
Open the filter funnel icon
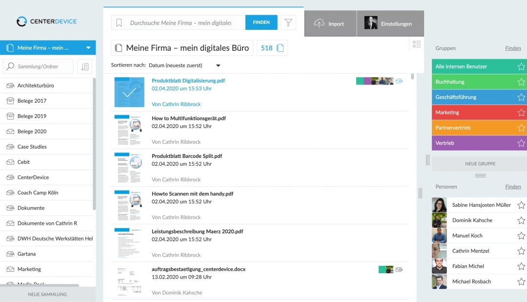pyautogui.click(x=288, y=22)
